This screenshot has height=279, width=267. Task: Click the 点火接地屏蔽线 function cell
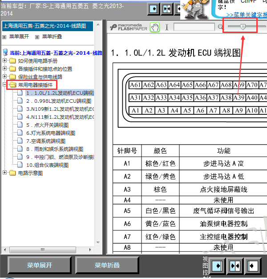(x=223, y=190)
